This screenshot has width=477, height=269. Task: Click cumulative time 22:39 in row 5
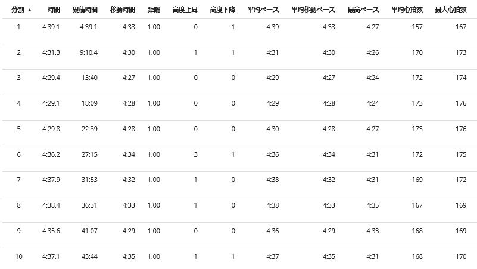tap(89, 129)
